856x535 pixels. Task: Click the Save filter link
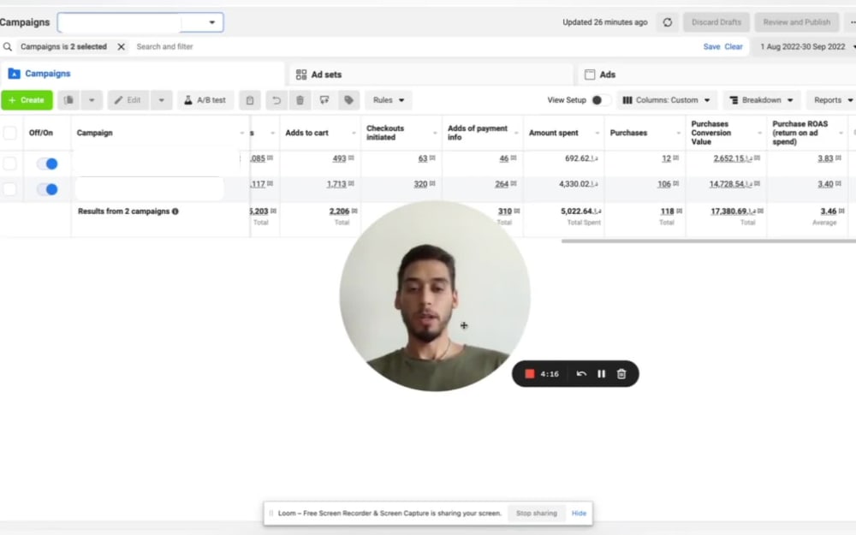[x=711, y=47]
